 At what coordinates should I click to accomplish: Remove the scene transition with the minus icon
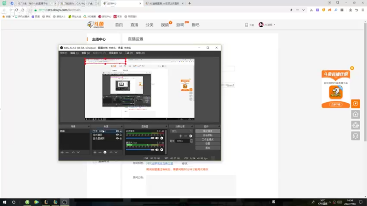[x=186, y=136]
